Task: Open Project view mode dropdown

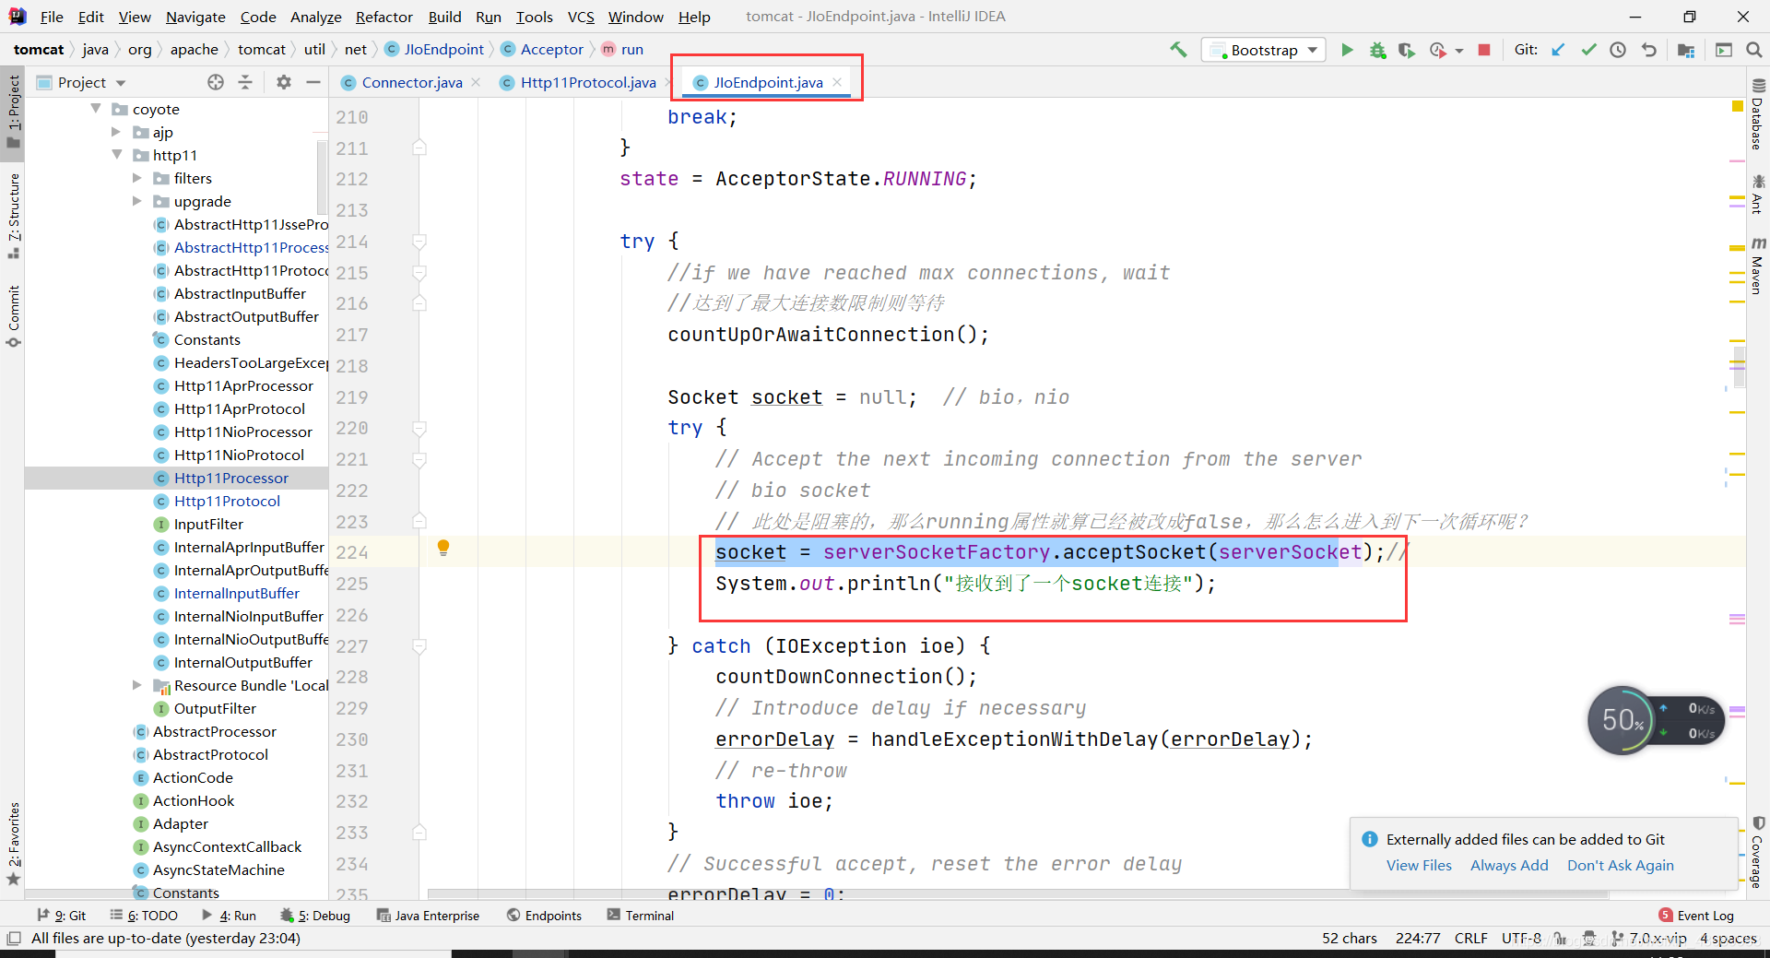Action: (121, 83)
